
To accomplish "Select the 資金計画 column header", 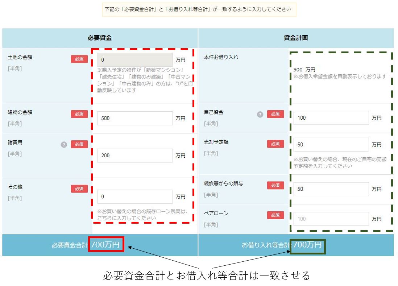I will pyautogui.click(x=296, y=38).
